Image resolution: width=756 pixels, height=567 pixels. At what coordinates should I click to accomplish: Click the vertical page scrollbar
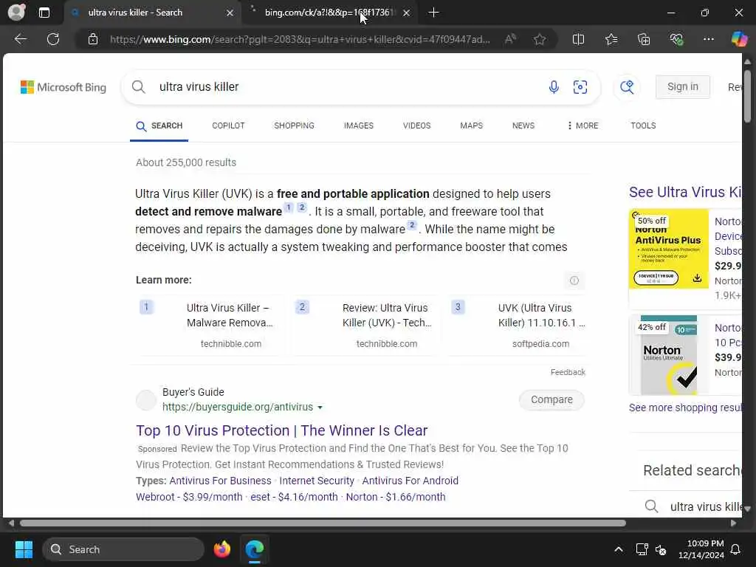[x=747, y=96]
